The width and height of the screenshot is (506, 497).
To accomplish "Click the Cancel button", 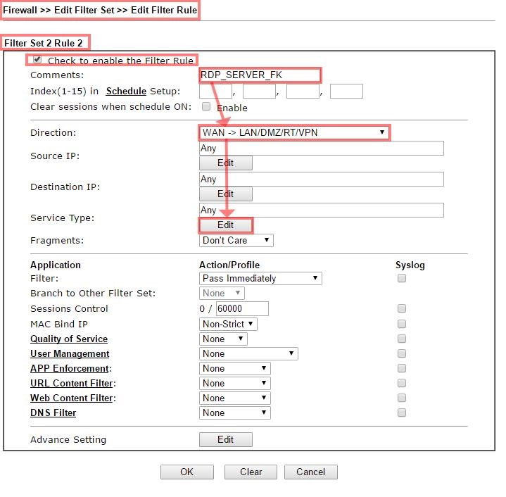I will (x=310, y=472).
